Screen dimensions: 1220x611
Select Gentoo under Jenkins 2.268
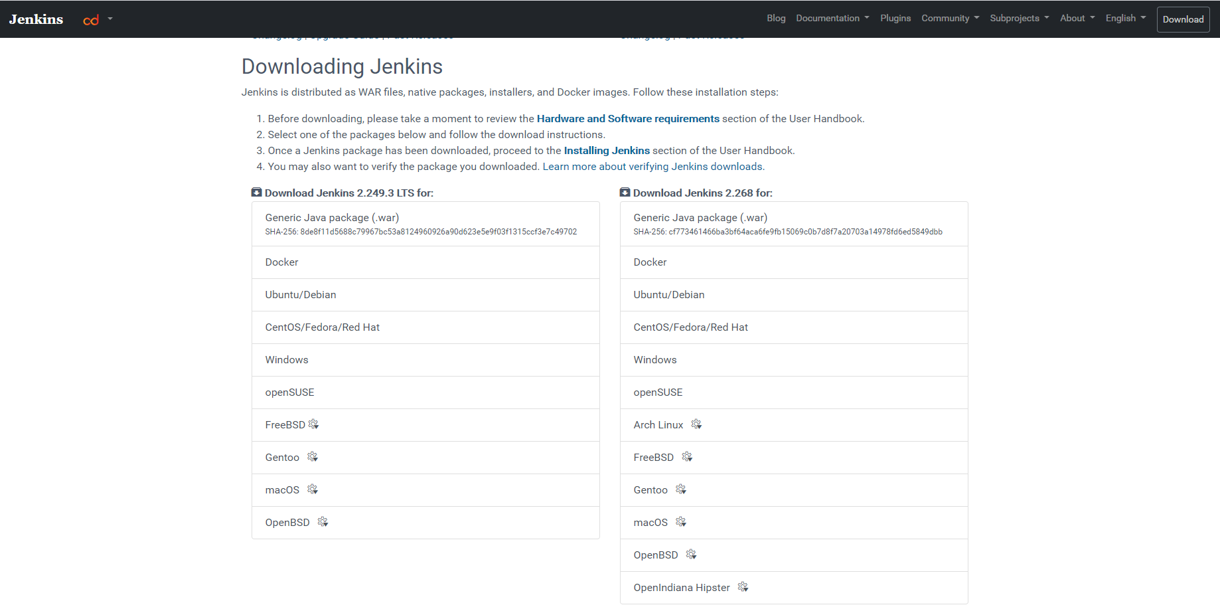tap(794, 490)
